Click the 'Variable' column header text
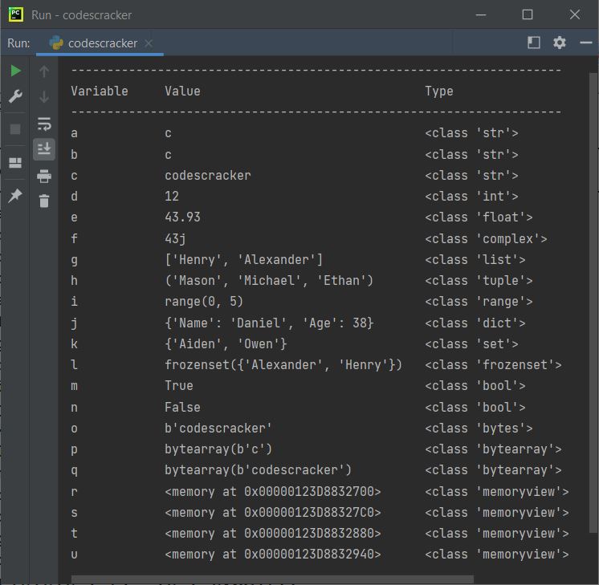 point(100,91)
